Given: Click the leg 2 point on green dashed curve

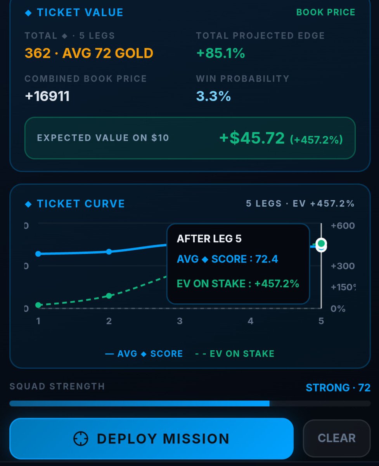Looking at the screenshot, I should [109, 296].
